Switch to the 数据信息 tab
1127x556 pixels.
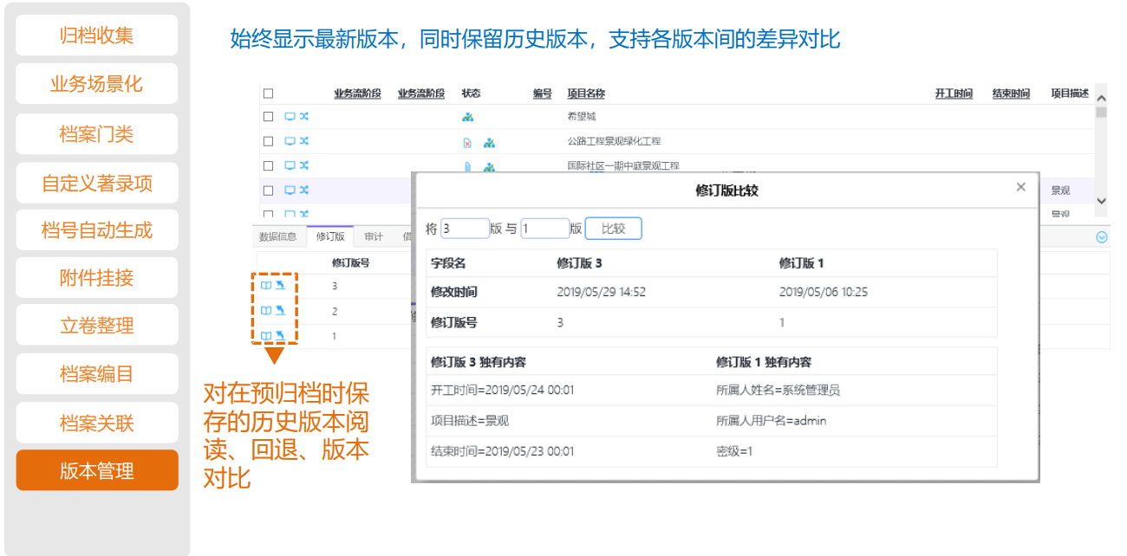click(x=278, y=236)
